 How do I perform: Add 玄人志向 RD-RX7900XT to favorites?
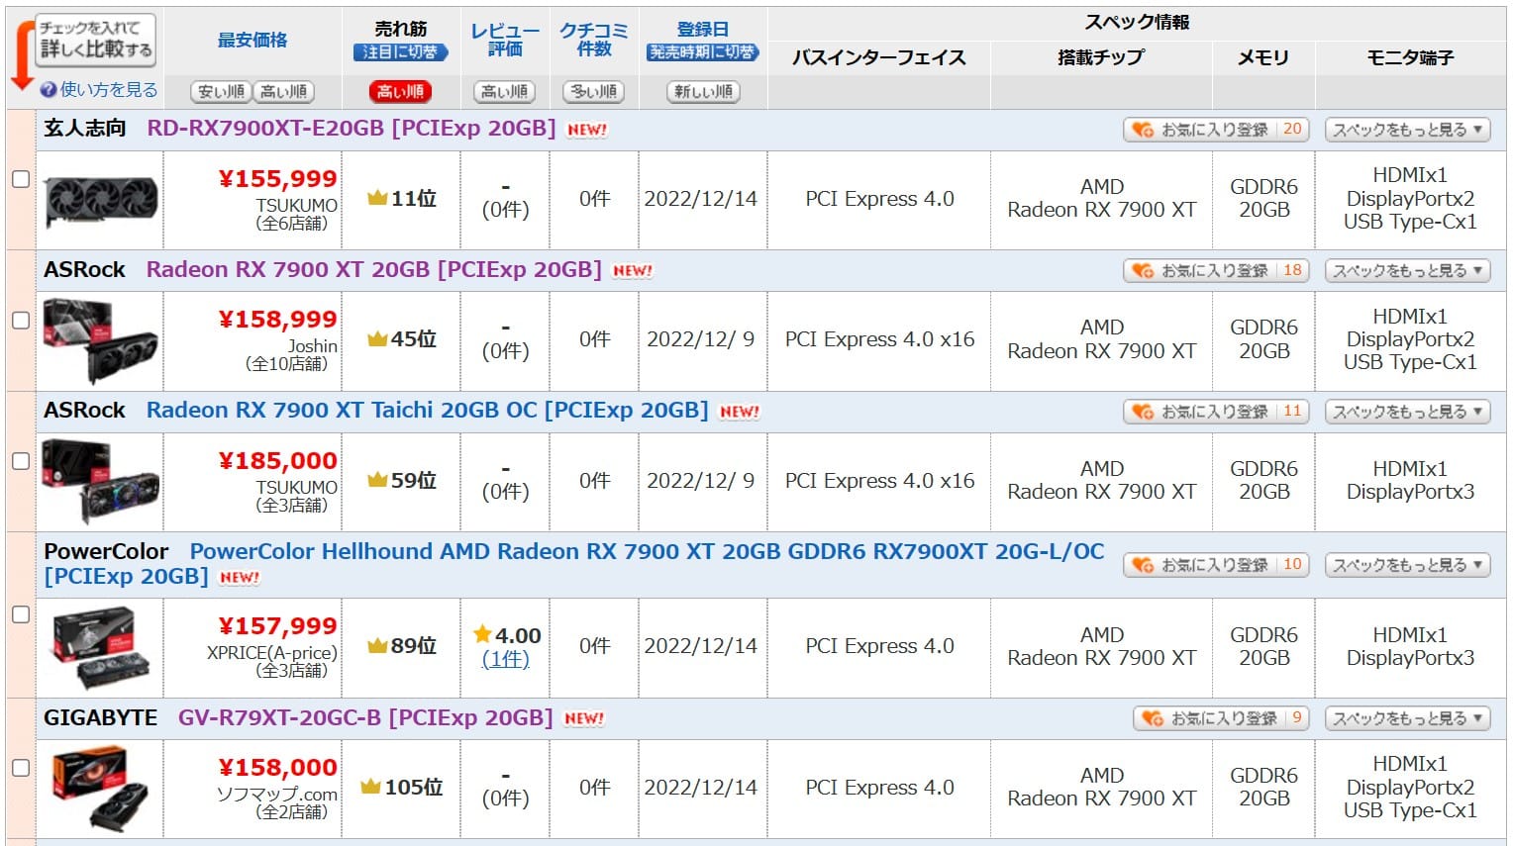1215,130
